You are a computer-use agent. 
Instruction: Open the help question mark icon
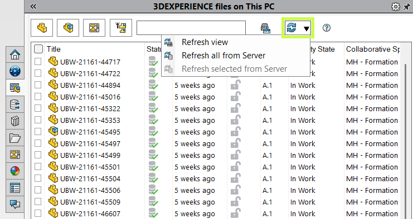pos(327,28)
